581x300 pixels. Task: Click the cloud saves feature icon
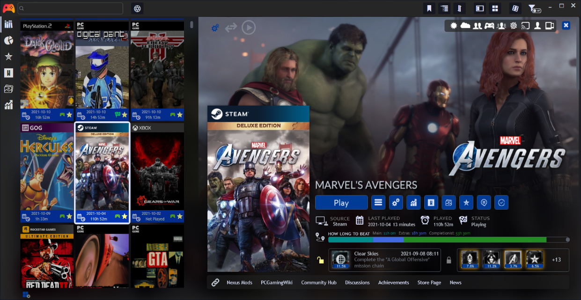point(465,26)
